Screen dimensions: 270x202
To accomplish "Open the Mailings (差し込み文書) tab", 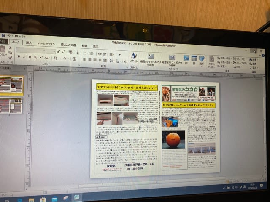I will pyautogui.click(x=68, y=45).
